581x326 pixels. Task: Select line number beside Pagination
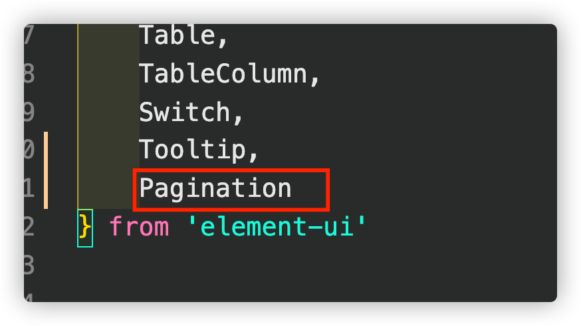[29, 188]
